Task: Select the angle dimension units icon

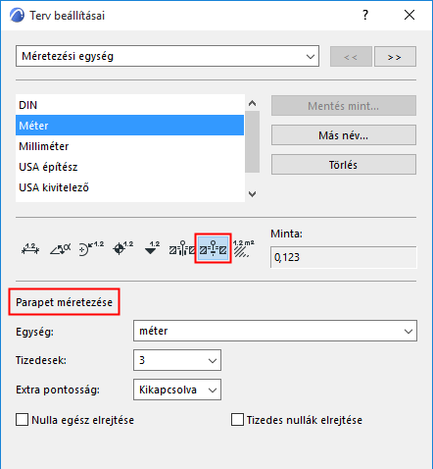Action: pyautogui.click(x=61, y=249)
